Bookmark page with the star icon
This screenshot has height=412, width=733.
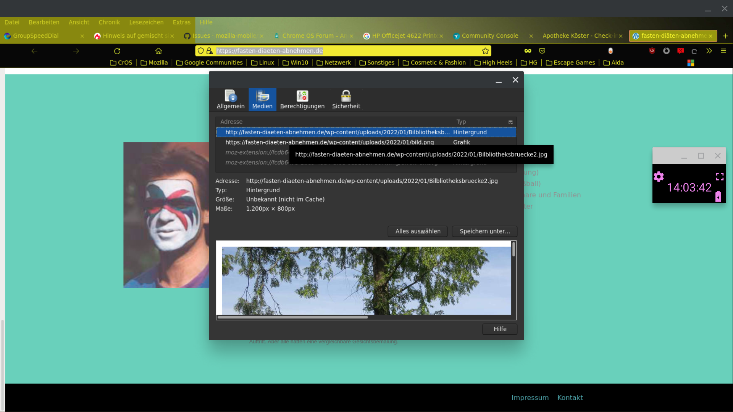click(485, 51)
